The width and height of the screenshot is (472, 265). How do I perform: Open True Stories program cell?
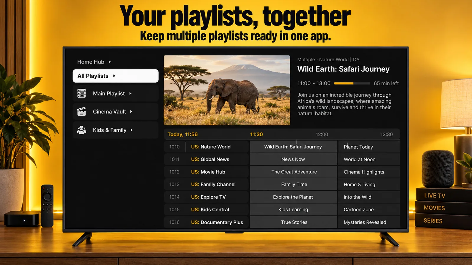tap(293, 222)
